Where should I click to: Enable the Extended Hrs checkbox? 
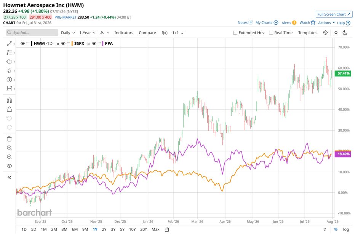coord(235,33)
